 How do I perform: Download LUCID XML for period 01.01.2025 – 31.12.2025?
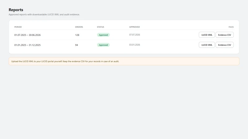pos(207,45)
